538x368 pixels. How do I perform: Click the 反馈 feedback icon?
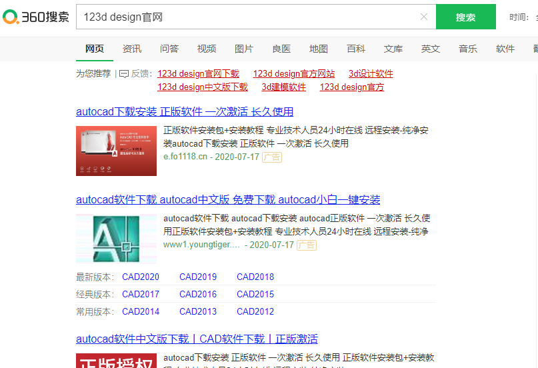[124, 74]
